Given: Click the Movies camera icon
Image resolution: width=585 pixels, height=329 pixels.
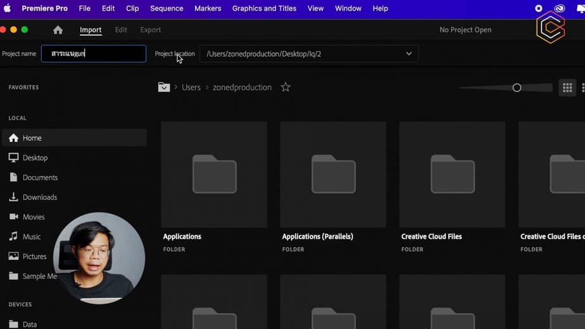Looking at the screenshot, I should click(x=13, y=216).
